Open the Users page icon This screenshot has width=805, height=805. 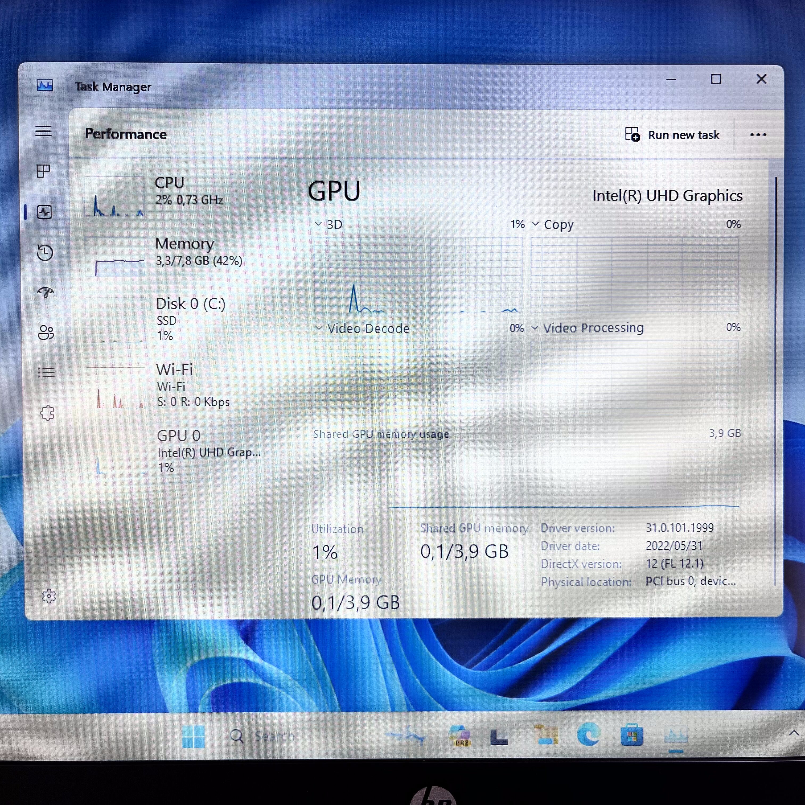click(46, 332)
